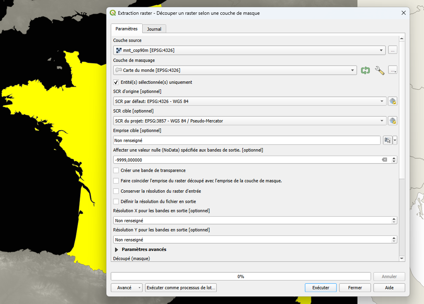Select the Paramètres tab
The height and width of the screenshot is (304, 424).
click(126, 29)
